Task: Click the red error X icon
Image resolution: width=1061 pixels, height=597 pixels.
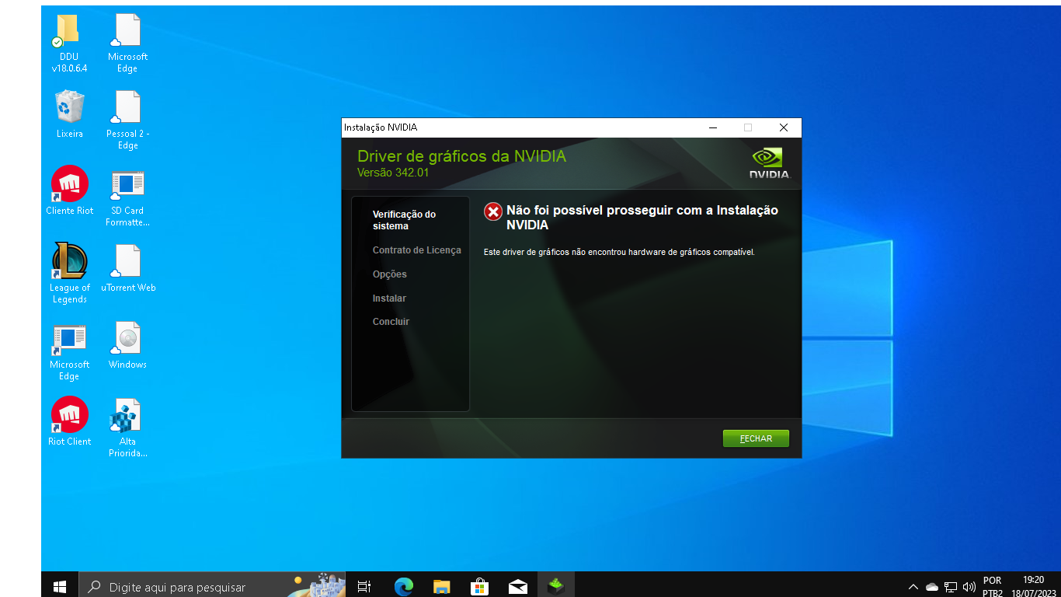Action: pyautogui.click(x=492, y=211)
